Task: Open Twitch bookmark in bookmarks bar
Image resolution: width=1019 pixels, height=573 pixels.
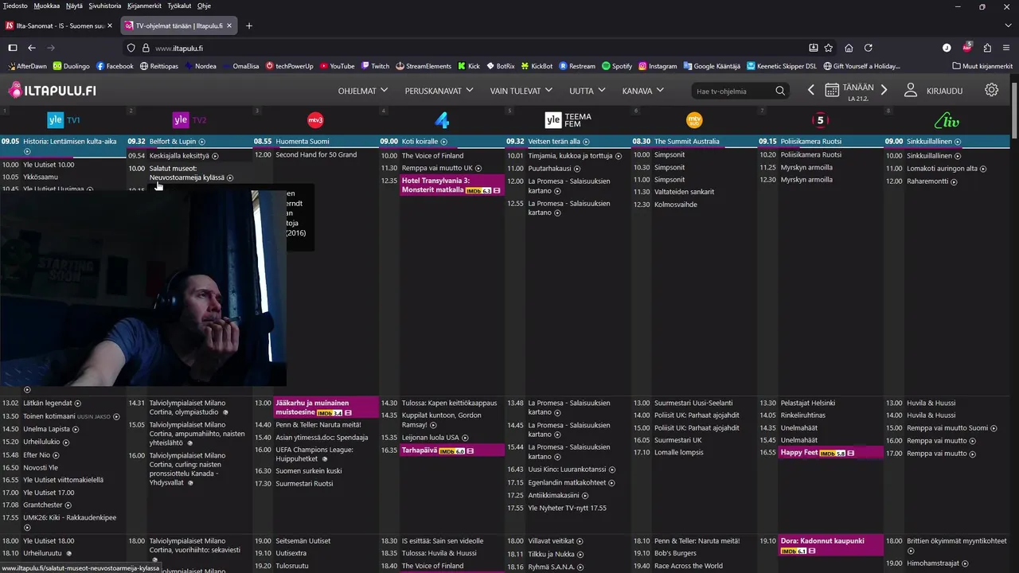Action: (375, 66)
